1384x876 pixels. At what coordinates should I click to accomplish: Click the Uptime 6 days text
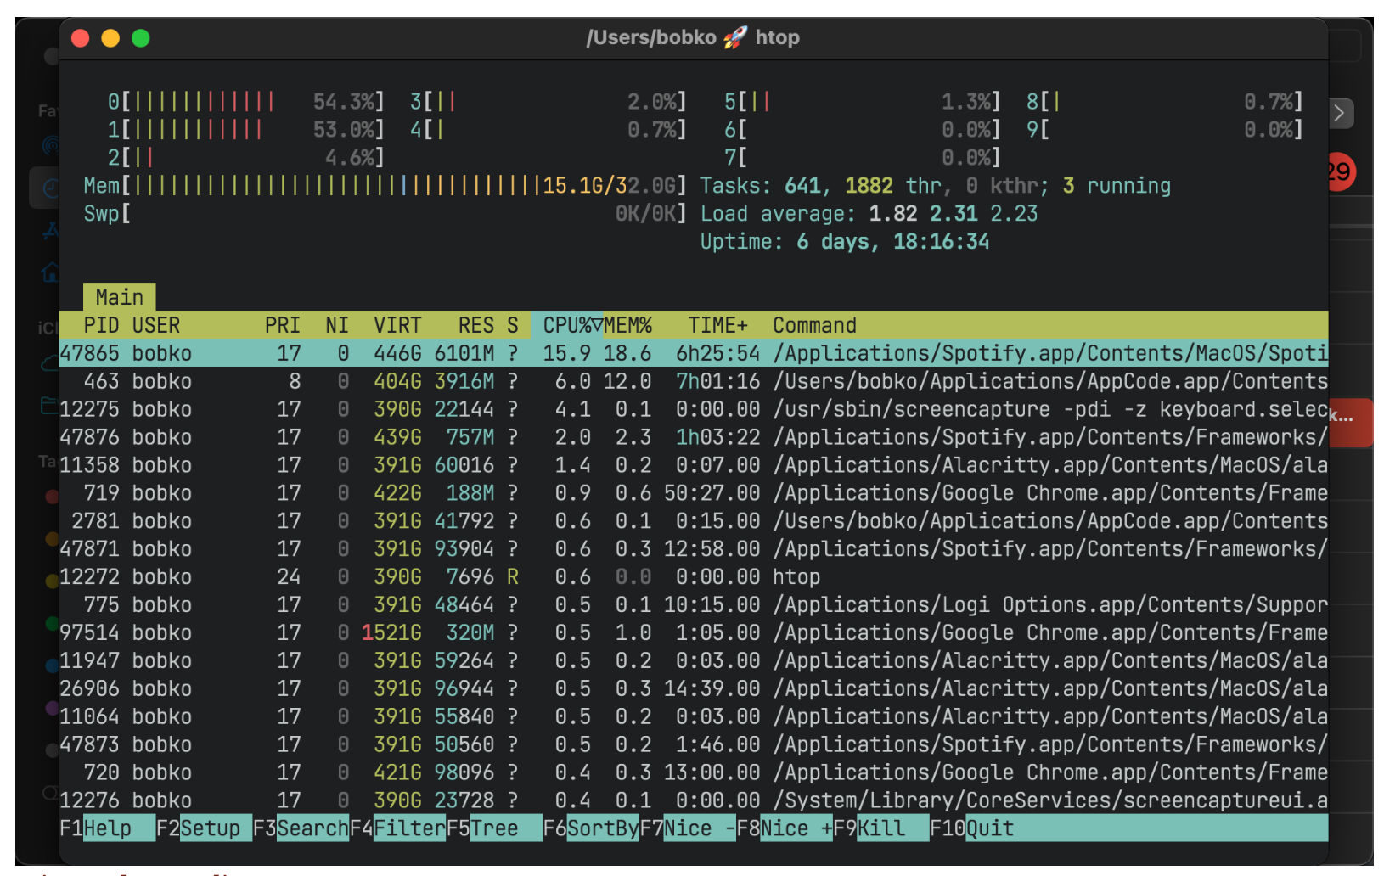845,242
